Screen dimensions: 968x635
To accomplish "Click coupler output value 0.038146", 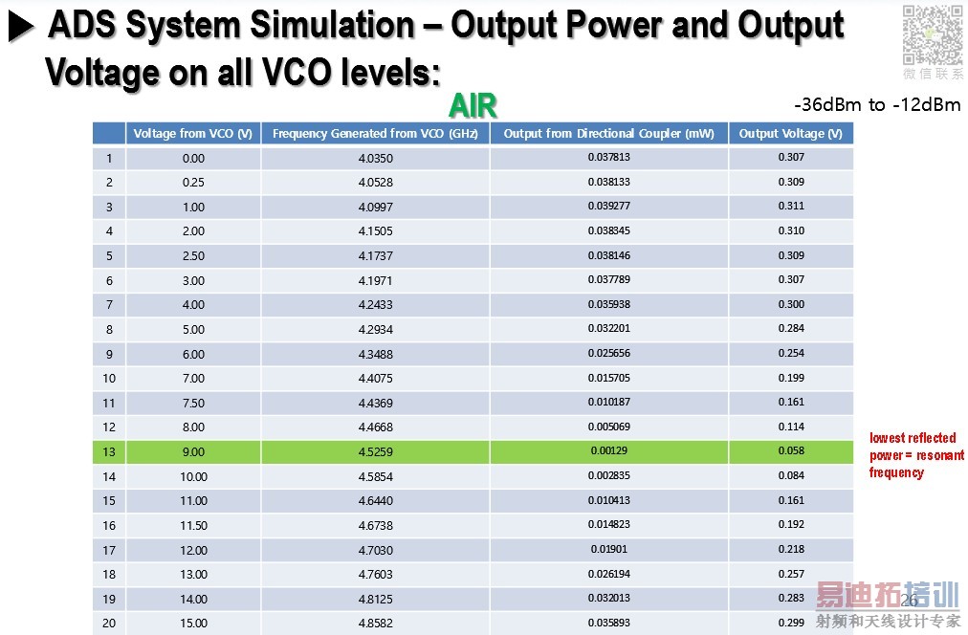I will coord(608,255).
